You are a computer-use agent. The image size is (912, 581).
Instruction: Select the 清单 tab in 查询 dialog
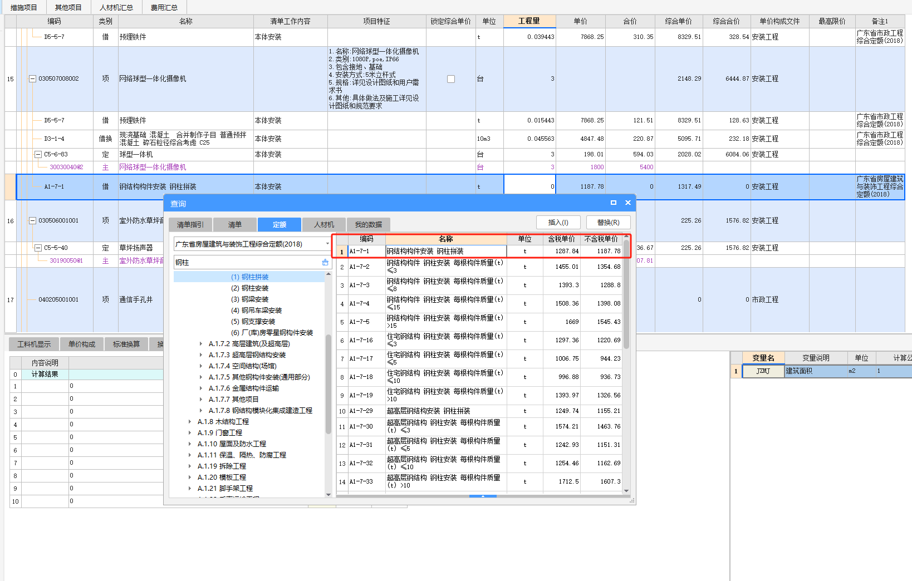pos(235,225)
